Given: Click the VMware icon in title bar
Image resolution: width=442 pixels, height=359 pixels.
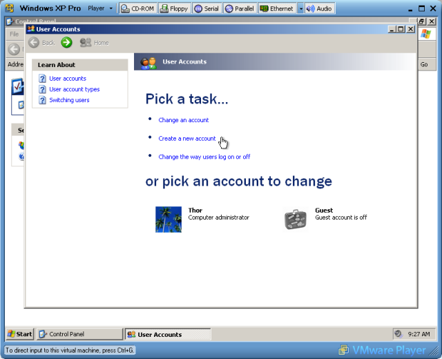Looking at the screenshot, I should (x=9, y=8).
